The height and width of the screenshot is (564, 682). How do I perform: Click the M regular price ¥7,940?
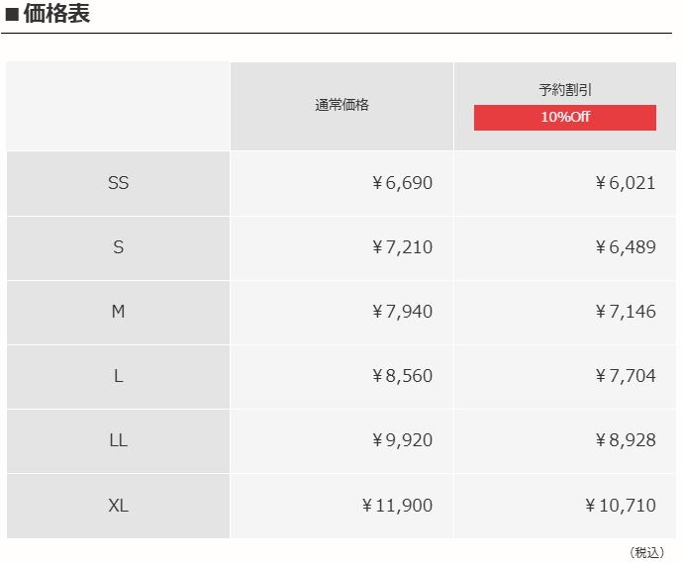[x=402, y=312]
